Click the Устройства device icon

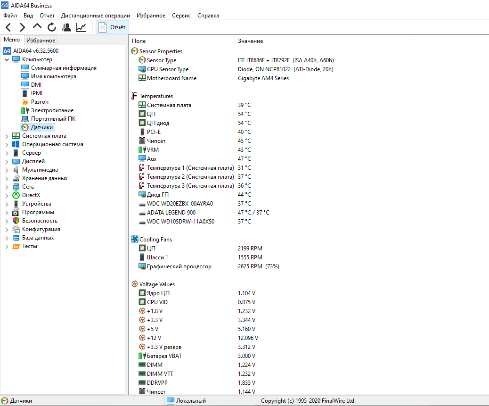pyautogui.click(x=16, y=203)
